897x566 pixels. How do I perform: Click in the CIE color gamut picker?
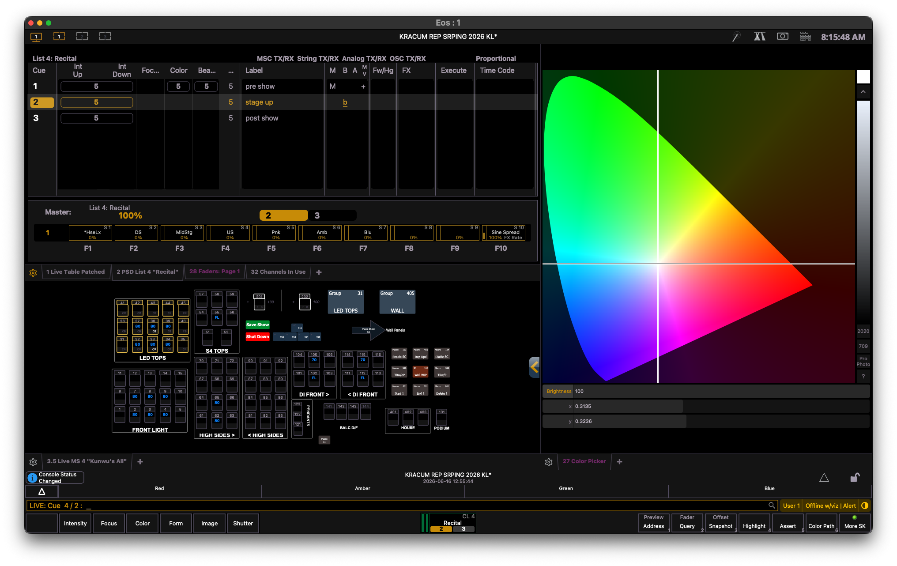pos(699,226)
